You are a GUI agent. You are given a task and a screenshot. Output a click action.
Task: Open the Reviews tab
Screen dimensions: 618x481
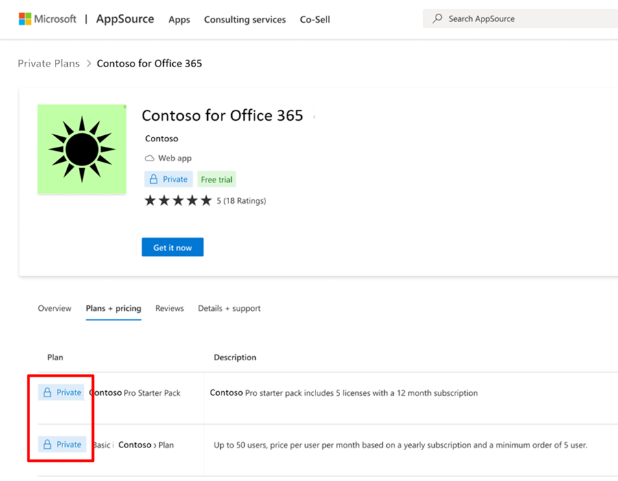pyautogui.click(x=169, y=308)
